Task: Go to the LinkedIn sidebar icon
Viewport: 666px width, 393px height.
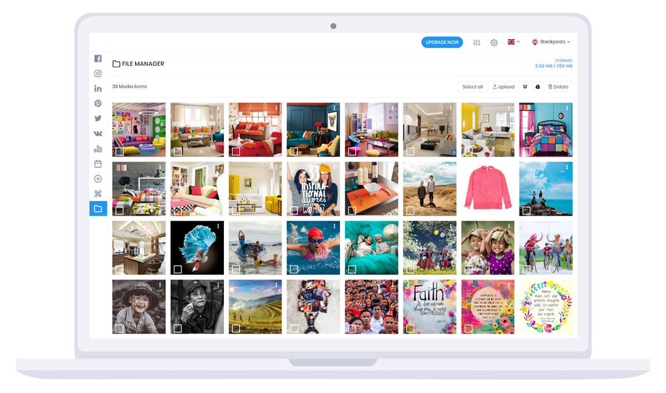Action: coord(98,89)
